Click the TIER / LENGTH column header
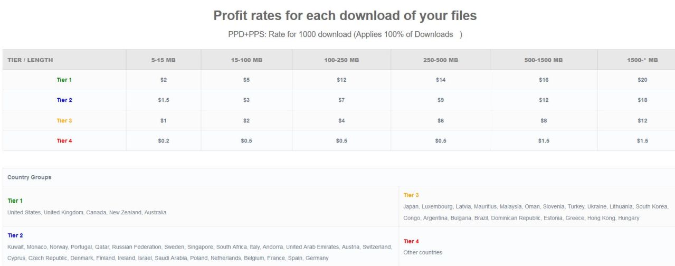 tap(30, 60)
